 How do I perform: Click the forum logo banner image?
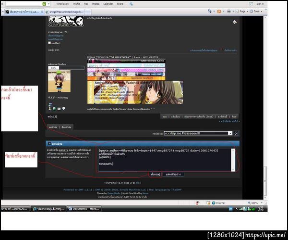(x=66, y=21)
